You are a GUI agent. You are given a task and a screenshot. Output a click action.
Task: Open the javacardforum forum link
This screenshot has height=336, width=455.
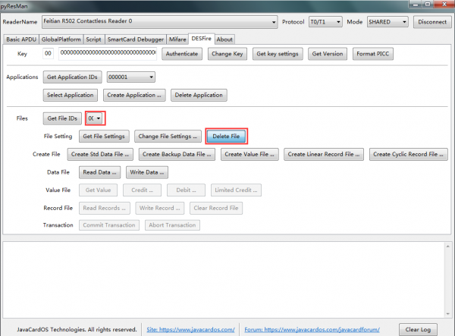(312, 329)
